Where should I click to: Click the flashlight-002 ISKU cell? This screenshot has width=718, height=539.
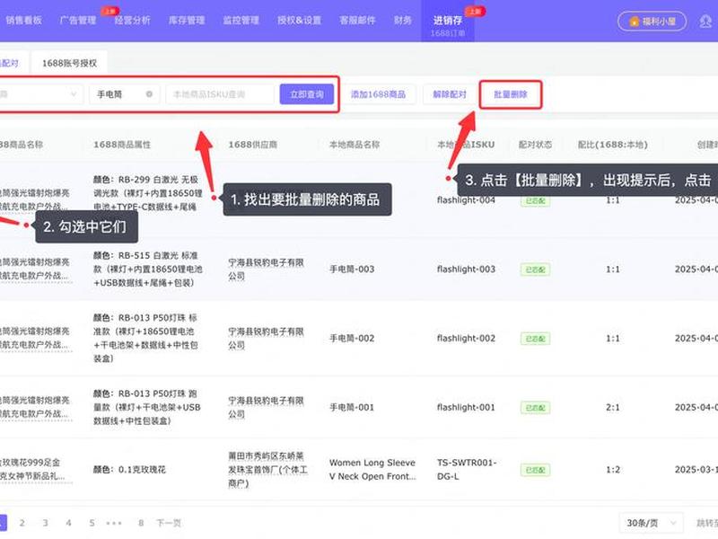(466, 339)
